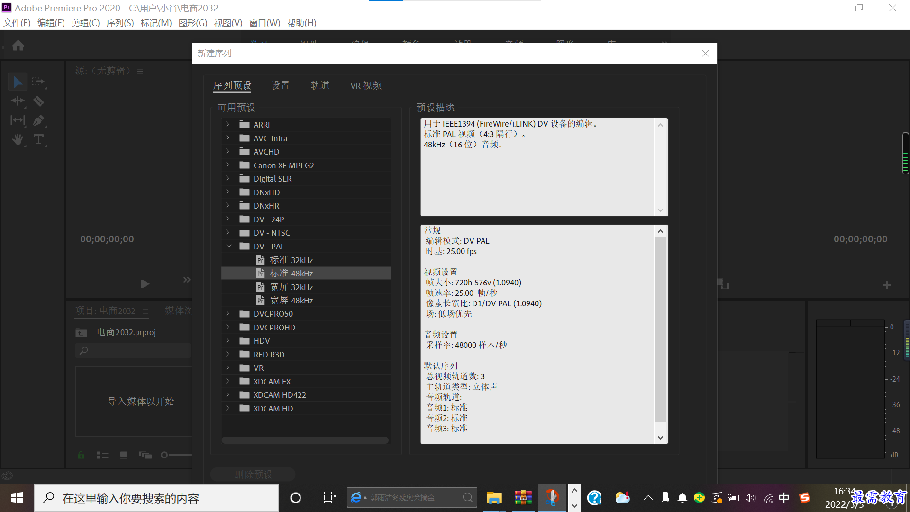This screenshot has height=512, width=910.
Task: Click the Windows taskbar search box
Action: click(156, 498)
